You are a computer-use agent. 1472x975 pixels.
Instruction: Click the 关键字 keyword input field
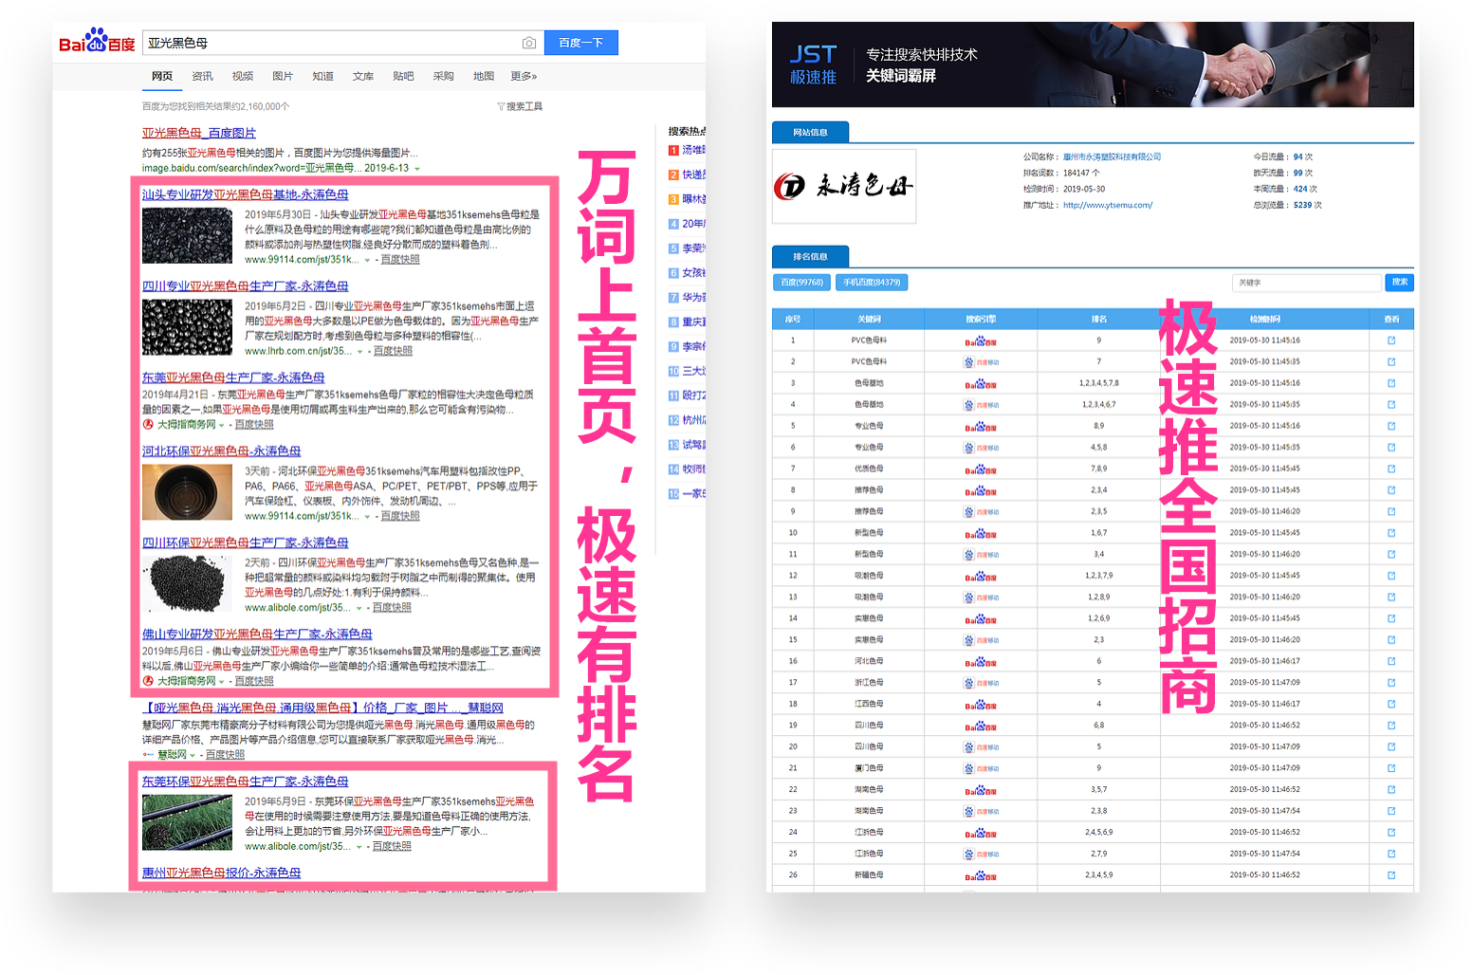(x=1307, y=282)
